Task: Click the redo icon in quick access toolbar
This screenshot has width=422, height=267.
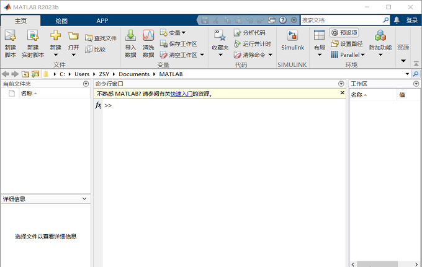Action: click(x=260, y=20)
